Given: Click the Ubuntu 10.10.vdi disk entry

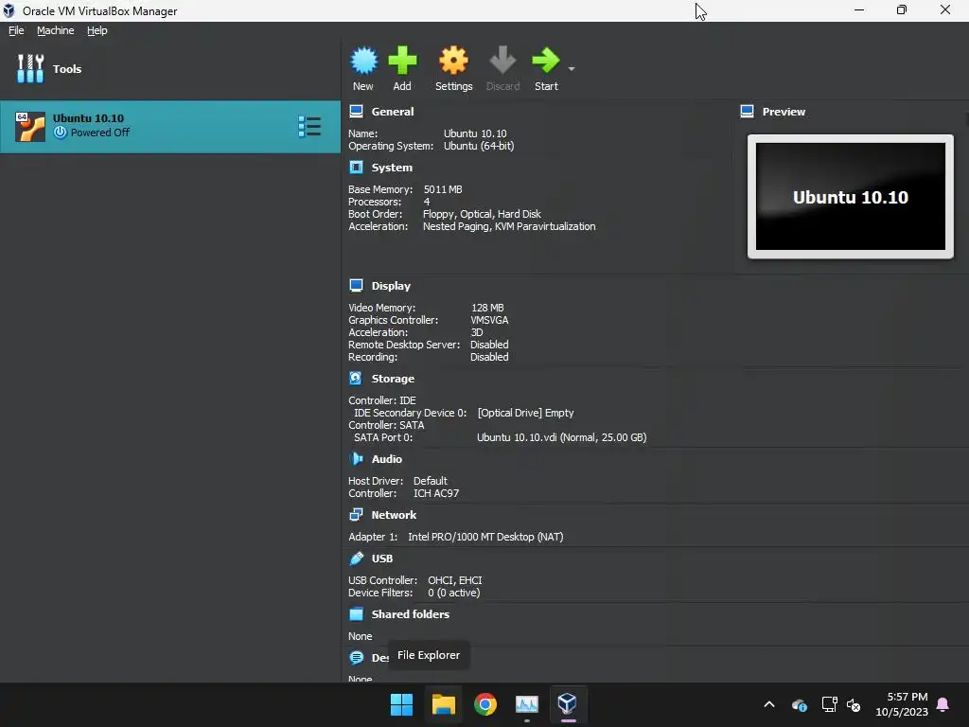Looking at the screenshot, I should pyautogui.click(x=562, y=437).
